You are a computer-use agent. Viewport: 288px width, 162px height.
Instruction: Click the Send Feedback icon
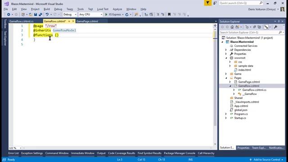point(215,3)
